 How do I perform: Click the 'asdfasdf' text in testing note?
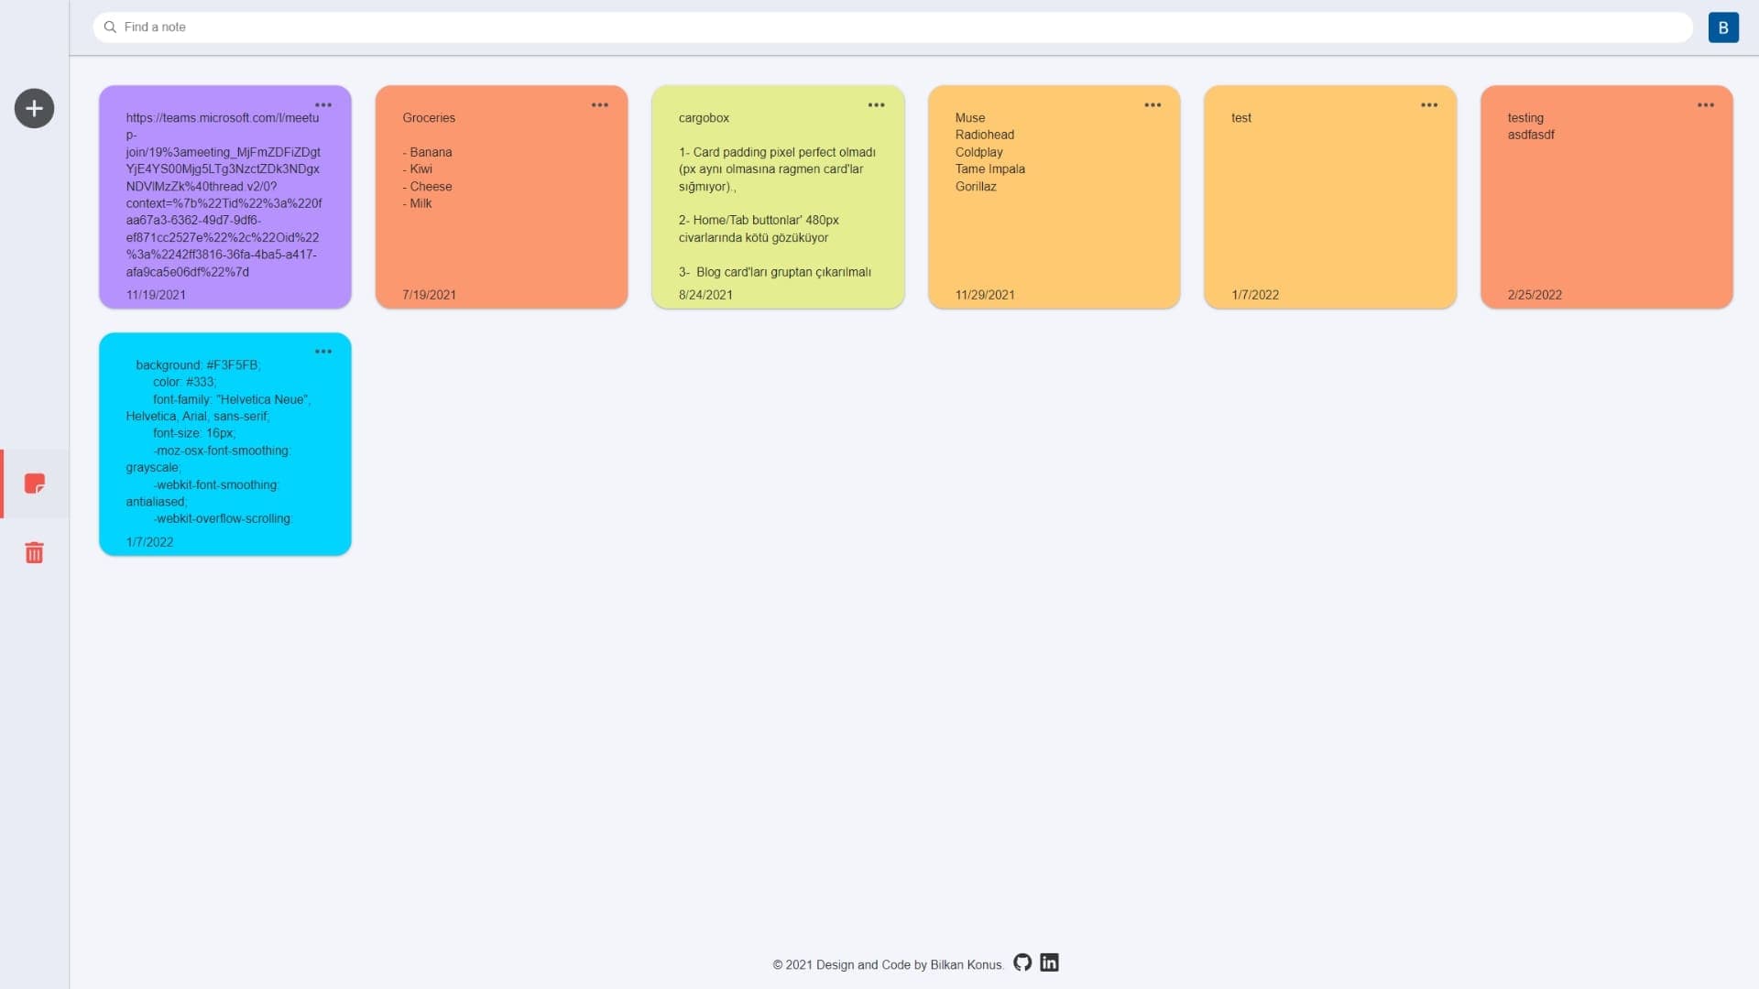tap(1531, 135)
